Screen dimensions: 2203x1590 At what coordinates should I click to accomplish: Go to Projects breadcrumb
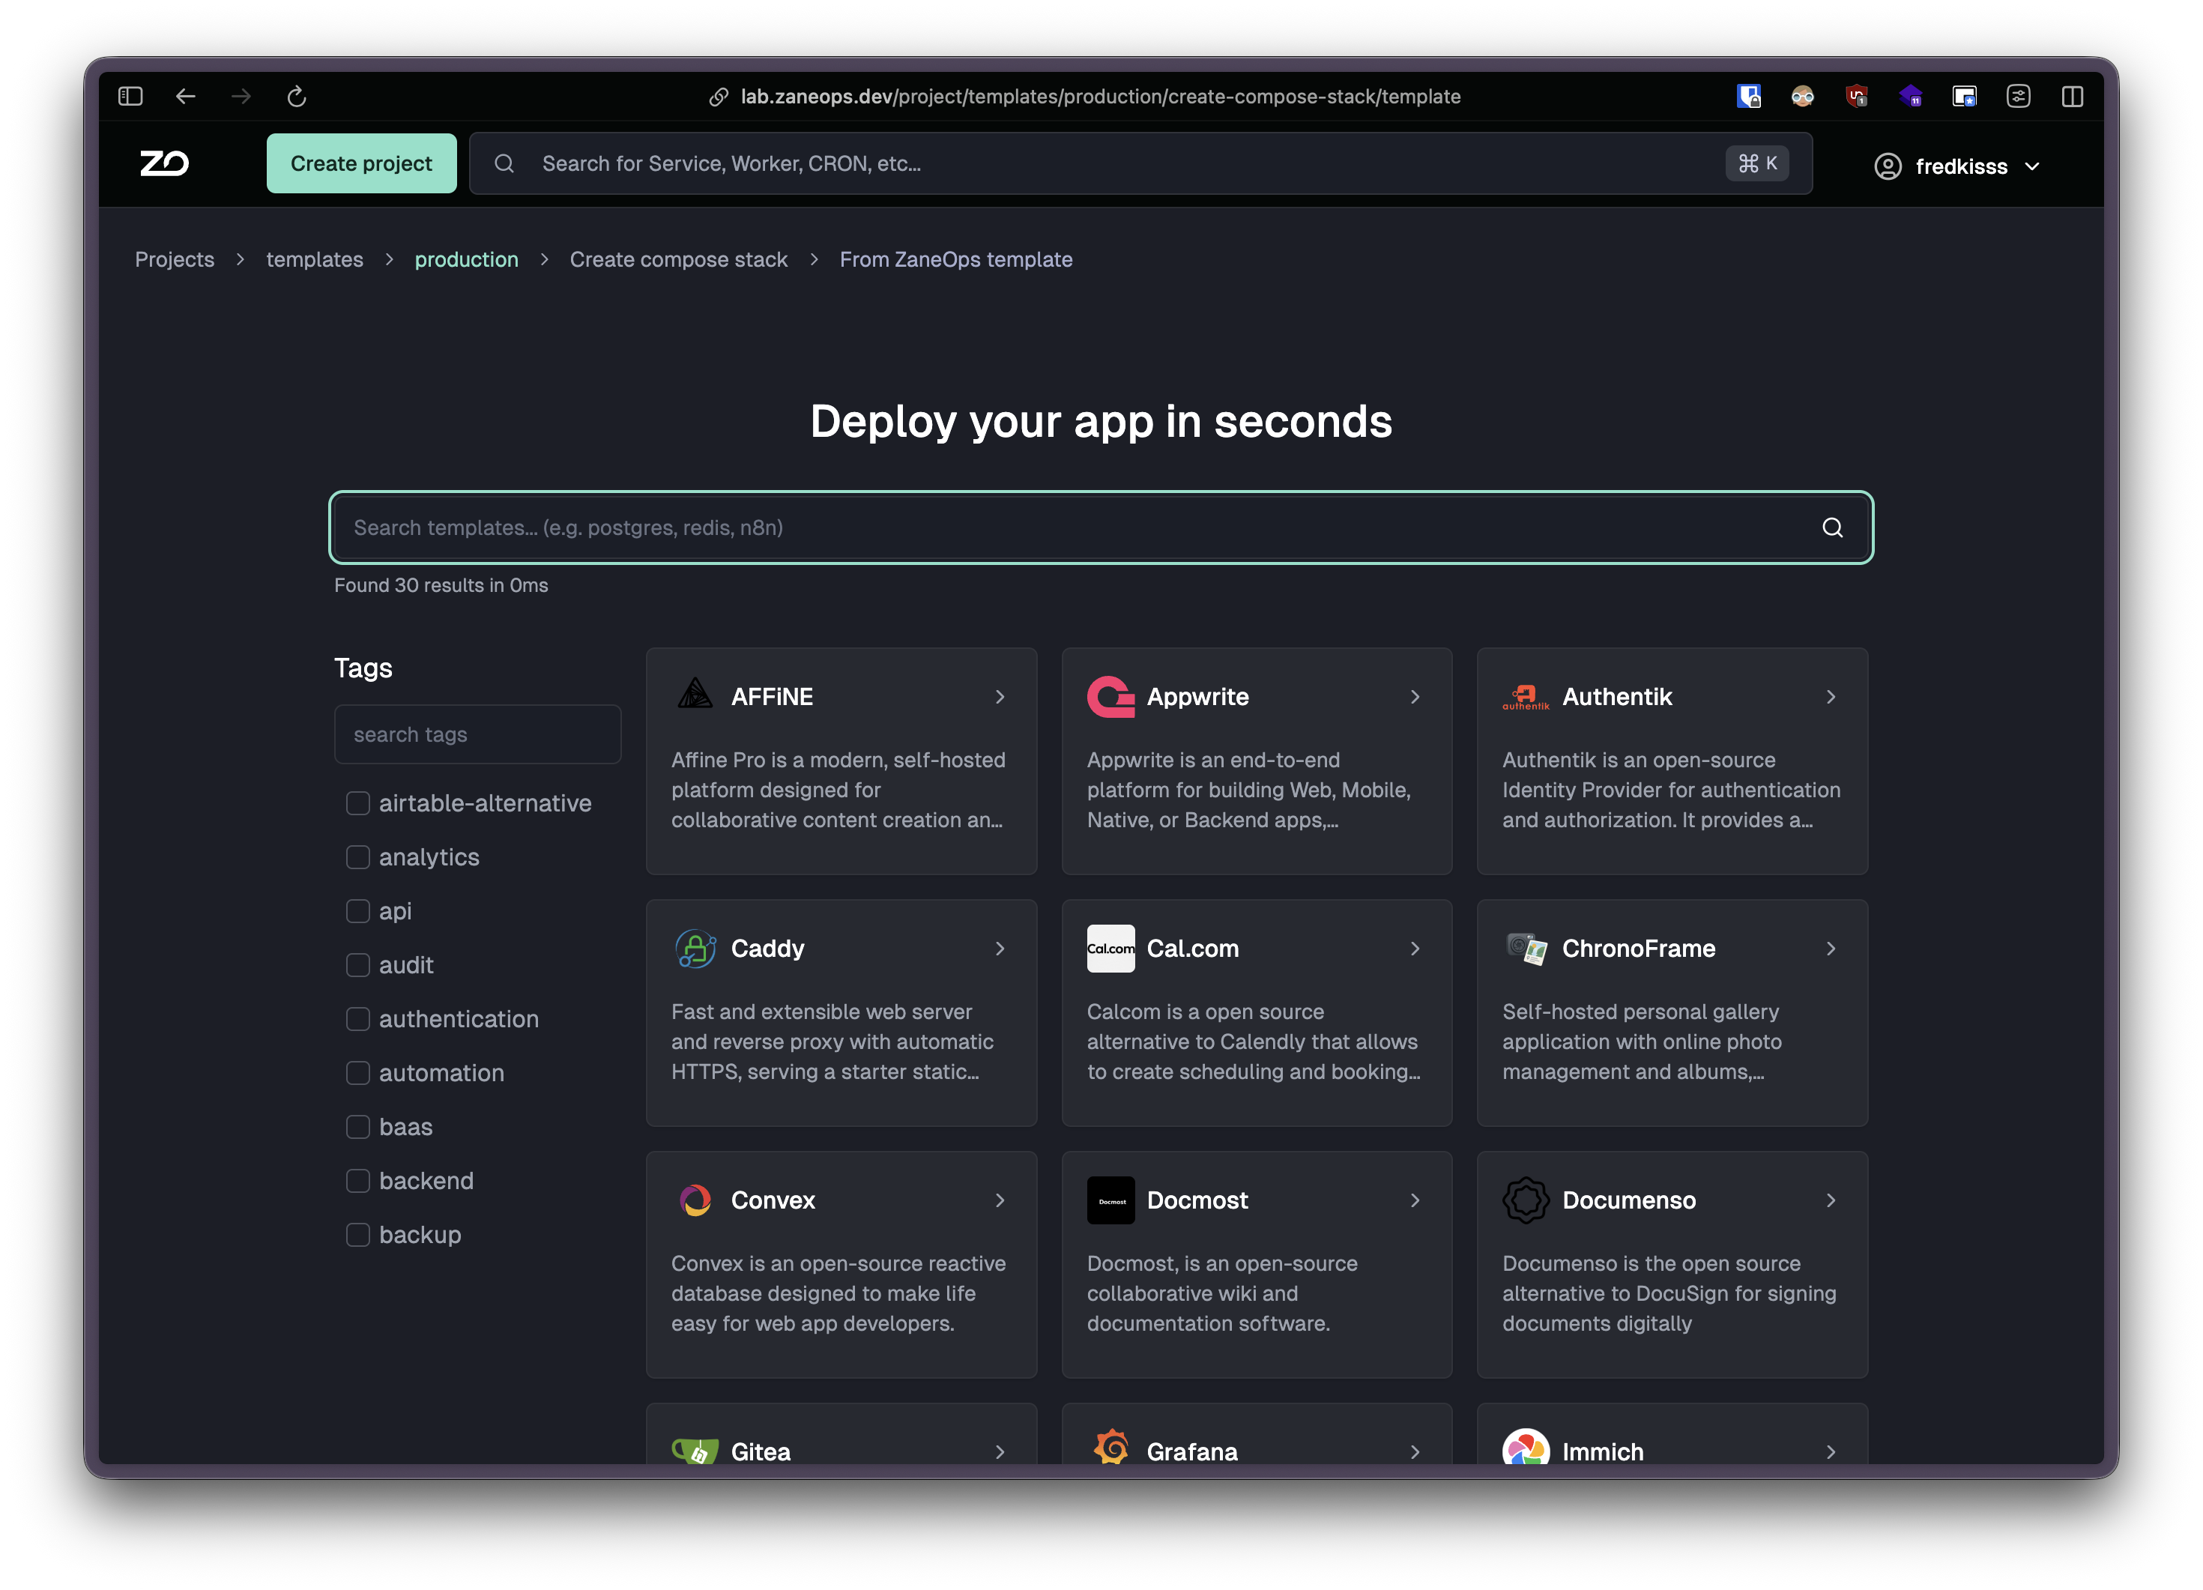(175, 259)
